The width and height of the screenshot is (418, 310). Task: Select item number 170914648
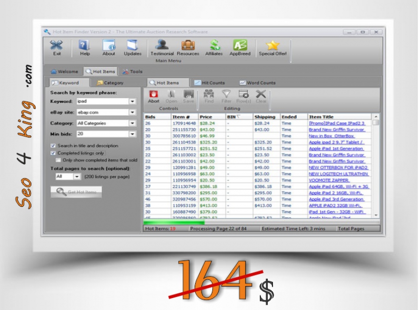[184, 123]
